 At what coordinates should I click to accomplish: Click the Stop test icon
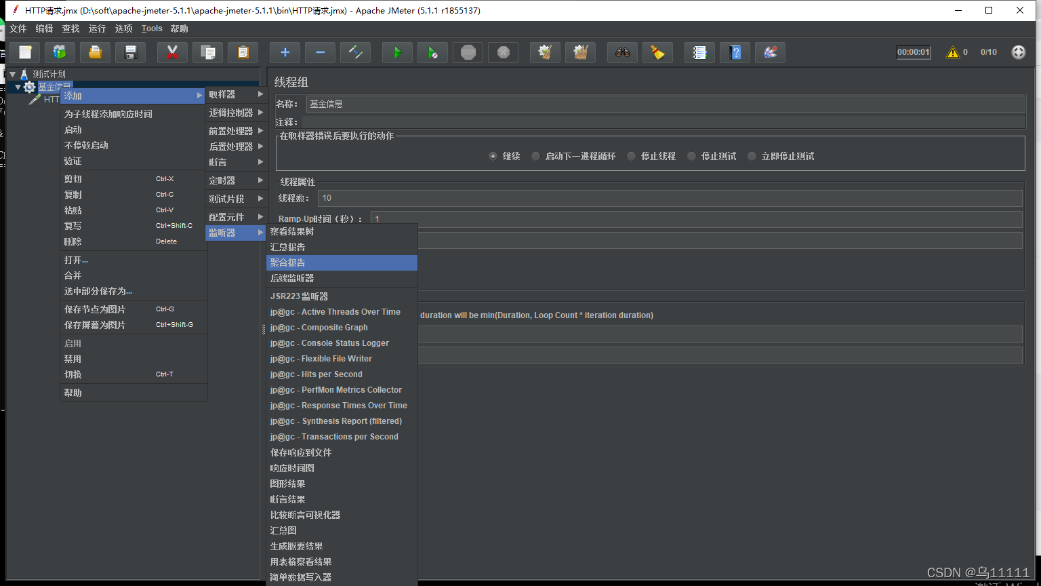(468, 52)
